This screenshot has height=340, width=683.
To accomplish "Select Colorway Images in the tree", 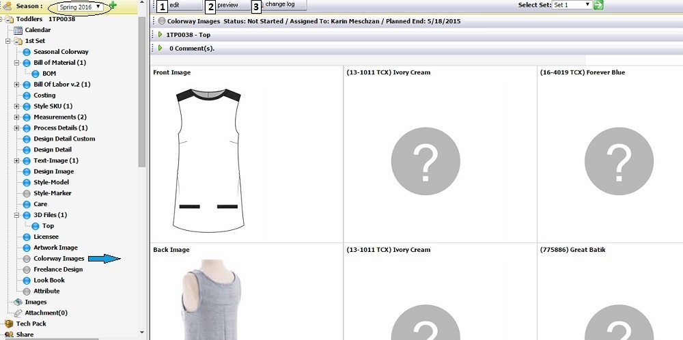I will tap(59, 259).
